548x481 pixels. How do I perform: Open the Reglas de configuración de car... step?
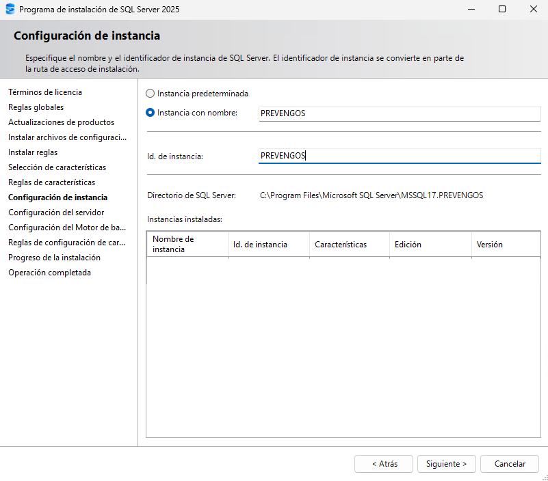tap(67, 243)
